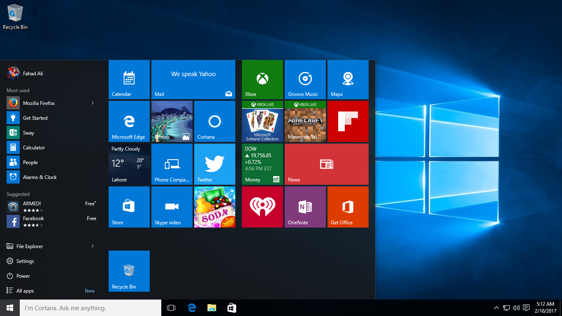Viewport: 562px width, 316px height.
Task: Show hidden system tray icons
Action: [497, 308]
